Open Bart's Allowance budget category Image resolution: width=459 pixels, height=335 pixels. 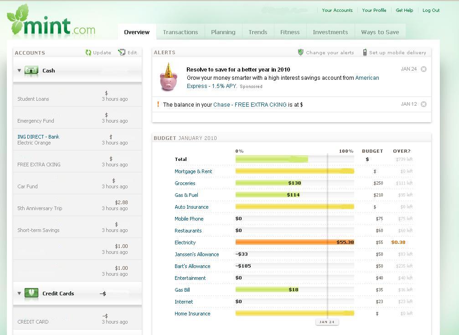click(192, 266)
